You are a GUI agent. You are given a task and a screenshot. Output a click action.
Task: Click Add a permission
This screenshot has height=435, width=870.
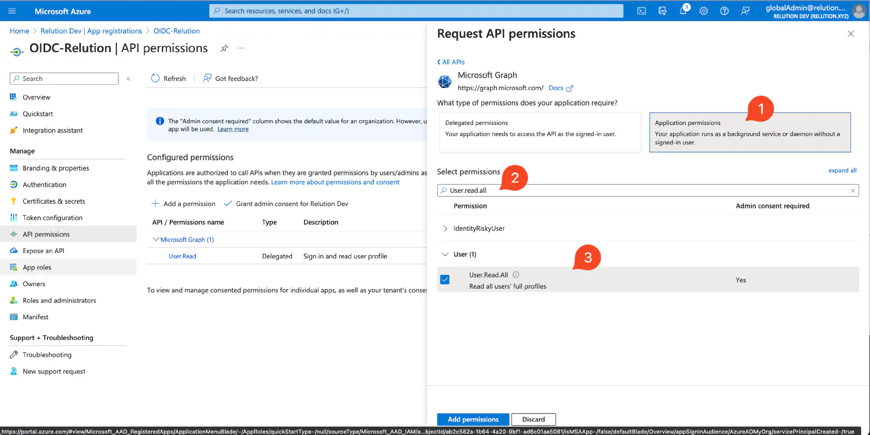click(x=183, y=204)
